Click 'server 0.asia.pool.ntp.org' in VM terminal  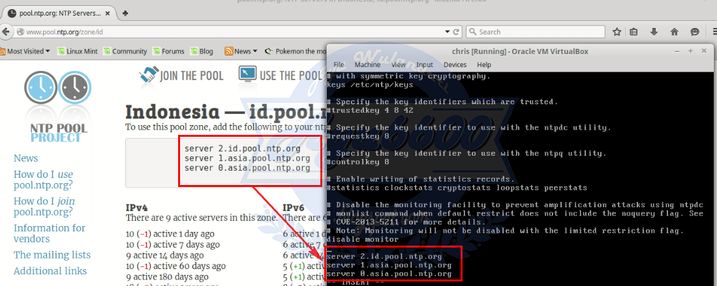(389, 274)
